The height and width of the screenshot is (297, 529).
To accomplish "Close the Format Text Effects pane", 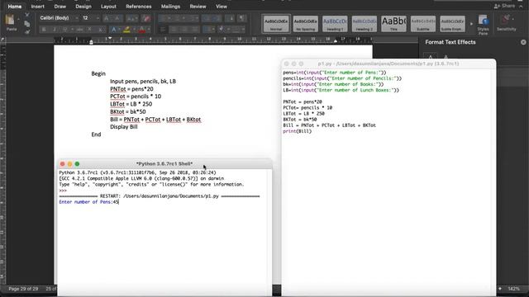I will click(x=523, y=42).
